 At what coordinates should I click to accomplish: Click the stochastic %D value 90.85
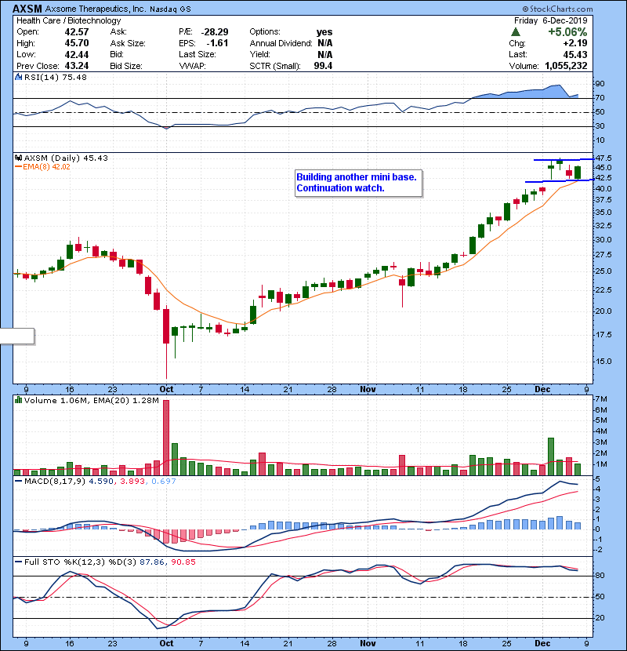point(183,562)
